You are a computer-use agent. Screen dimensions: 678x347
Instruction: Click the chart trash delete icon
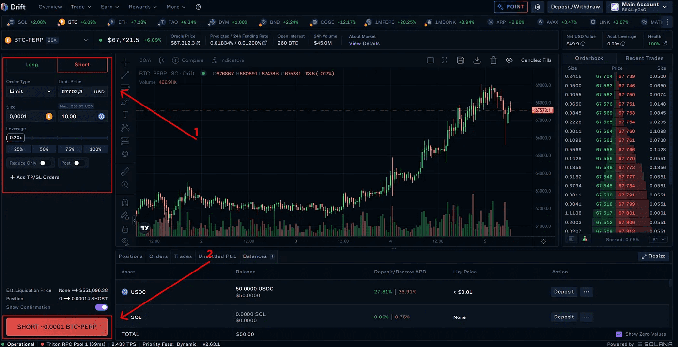tap(493, 60)
